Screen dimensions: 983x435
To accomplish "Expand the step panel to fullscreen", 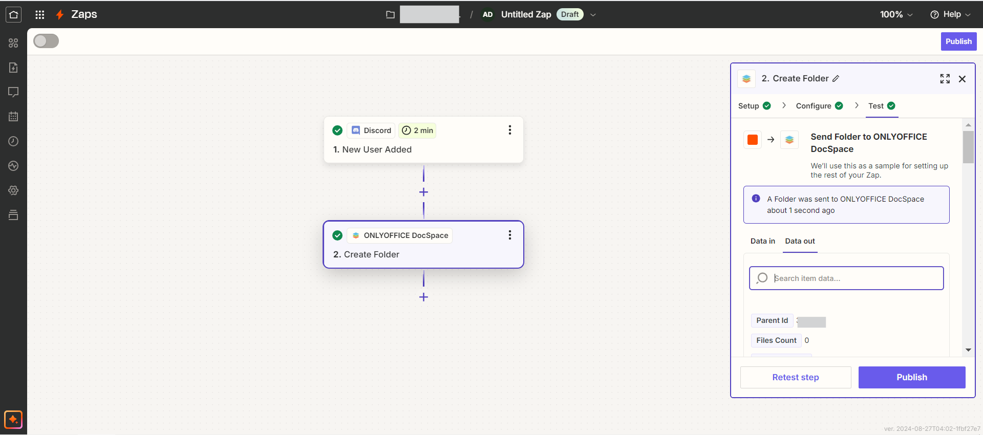I will pos(945,79).
